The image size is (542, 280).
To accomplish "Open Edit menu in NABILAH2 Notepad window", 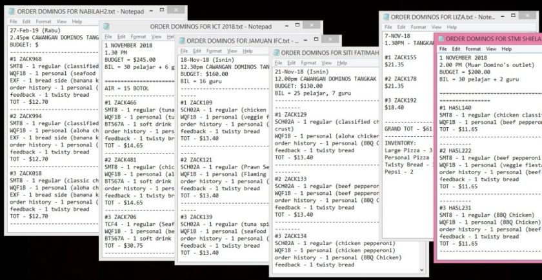I will coord(26,21).
